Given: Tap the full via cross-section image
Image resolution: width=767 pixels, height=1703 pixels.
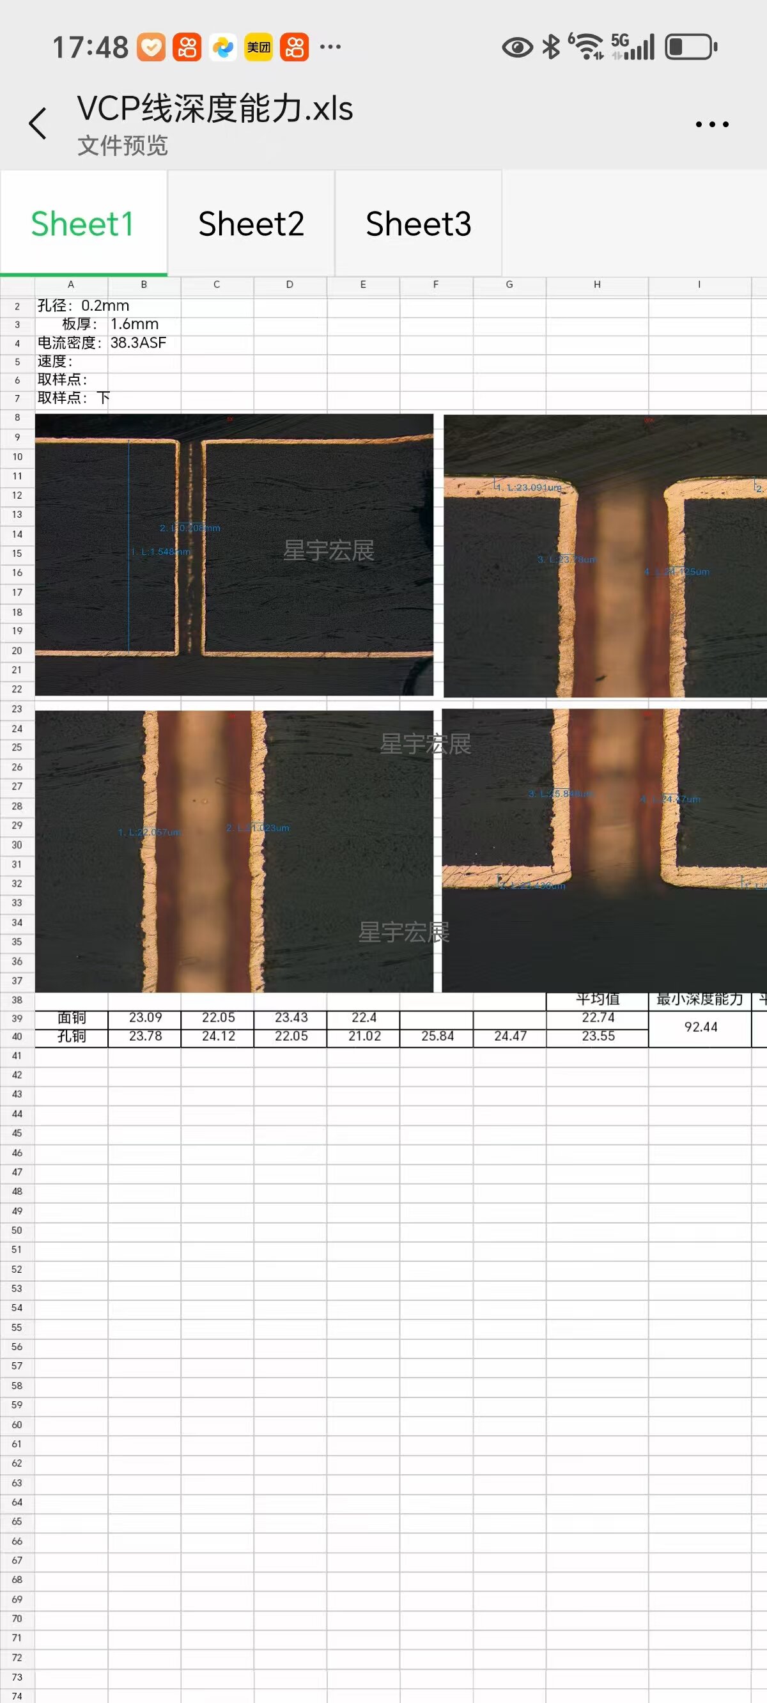Looking at the screenshot, I should tap(234, 555).
